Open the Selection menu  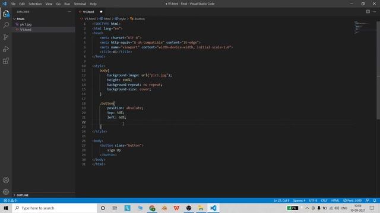coord(35,4)
